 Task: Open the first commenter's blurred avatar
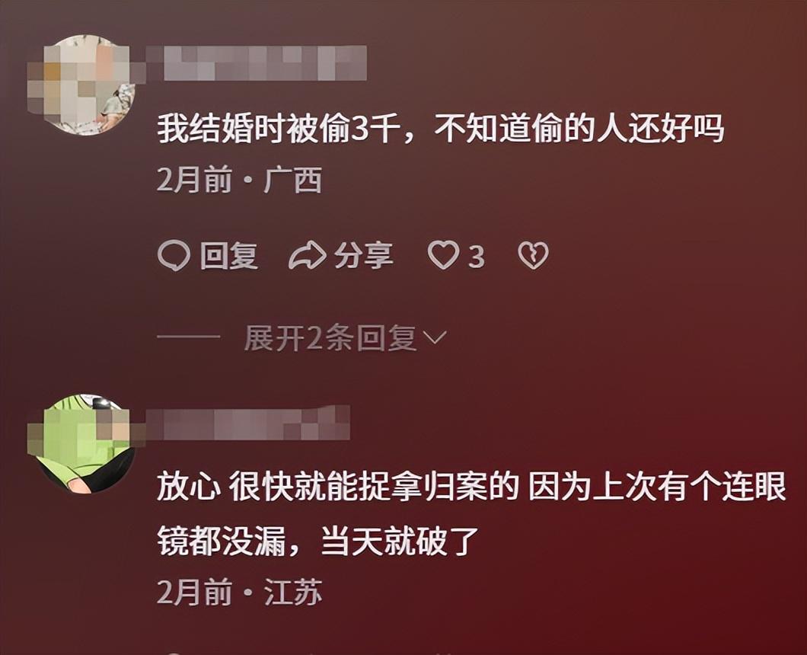(x=81, y=85)
